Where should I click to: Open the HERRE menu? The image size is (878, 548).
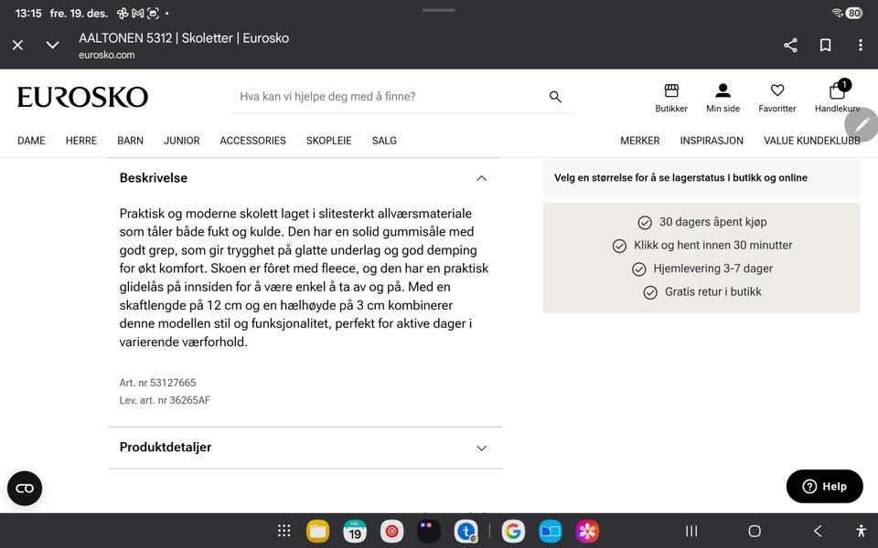[x=81, y=141]
